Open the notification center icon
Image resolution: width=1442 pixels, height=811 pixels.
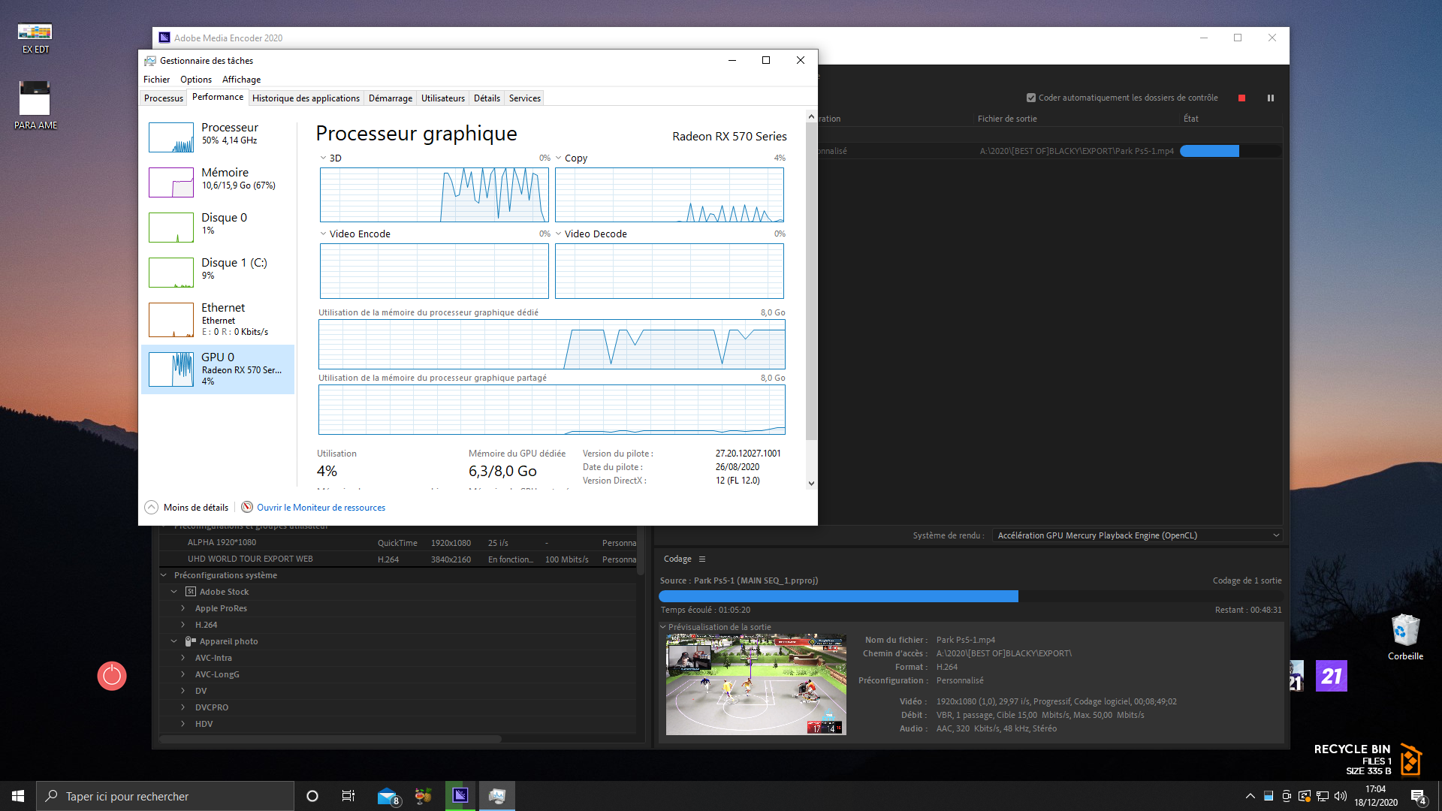(x=1419, y=796)
